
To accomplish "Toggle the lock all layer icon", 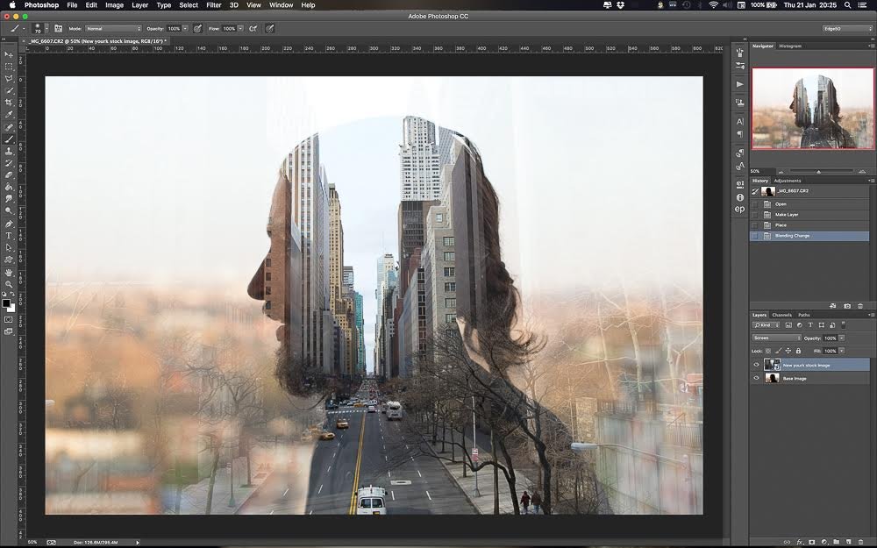I will click(798, 351).
